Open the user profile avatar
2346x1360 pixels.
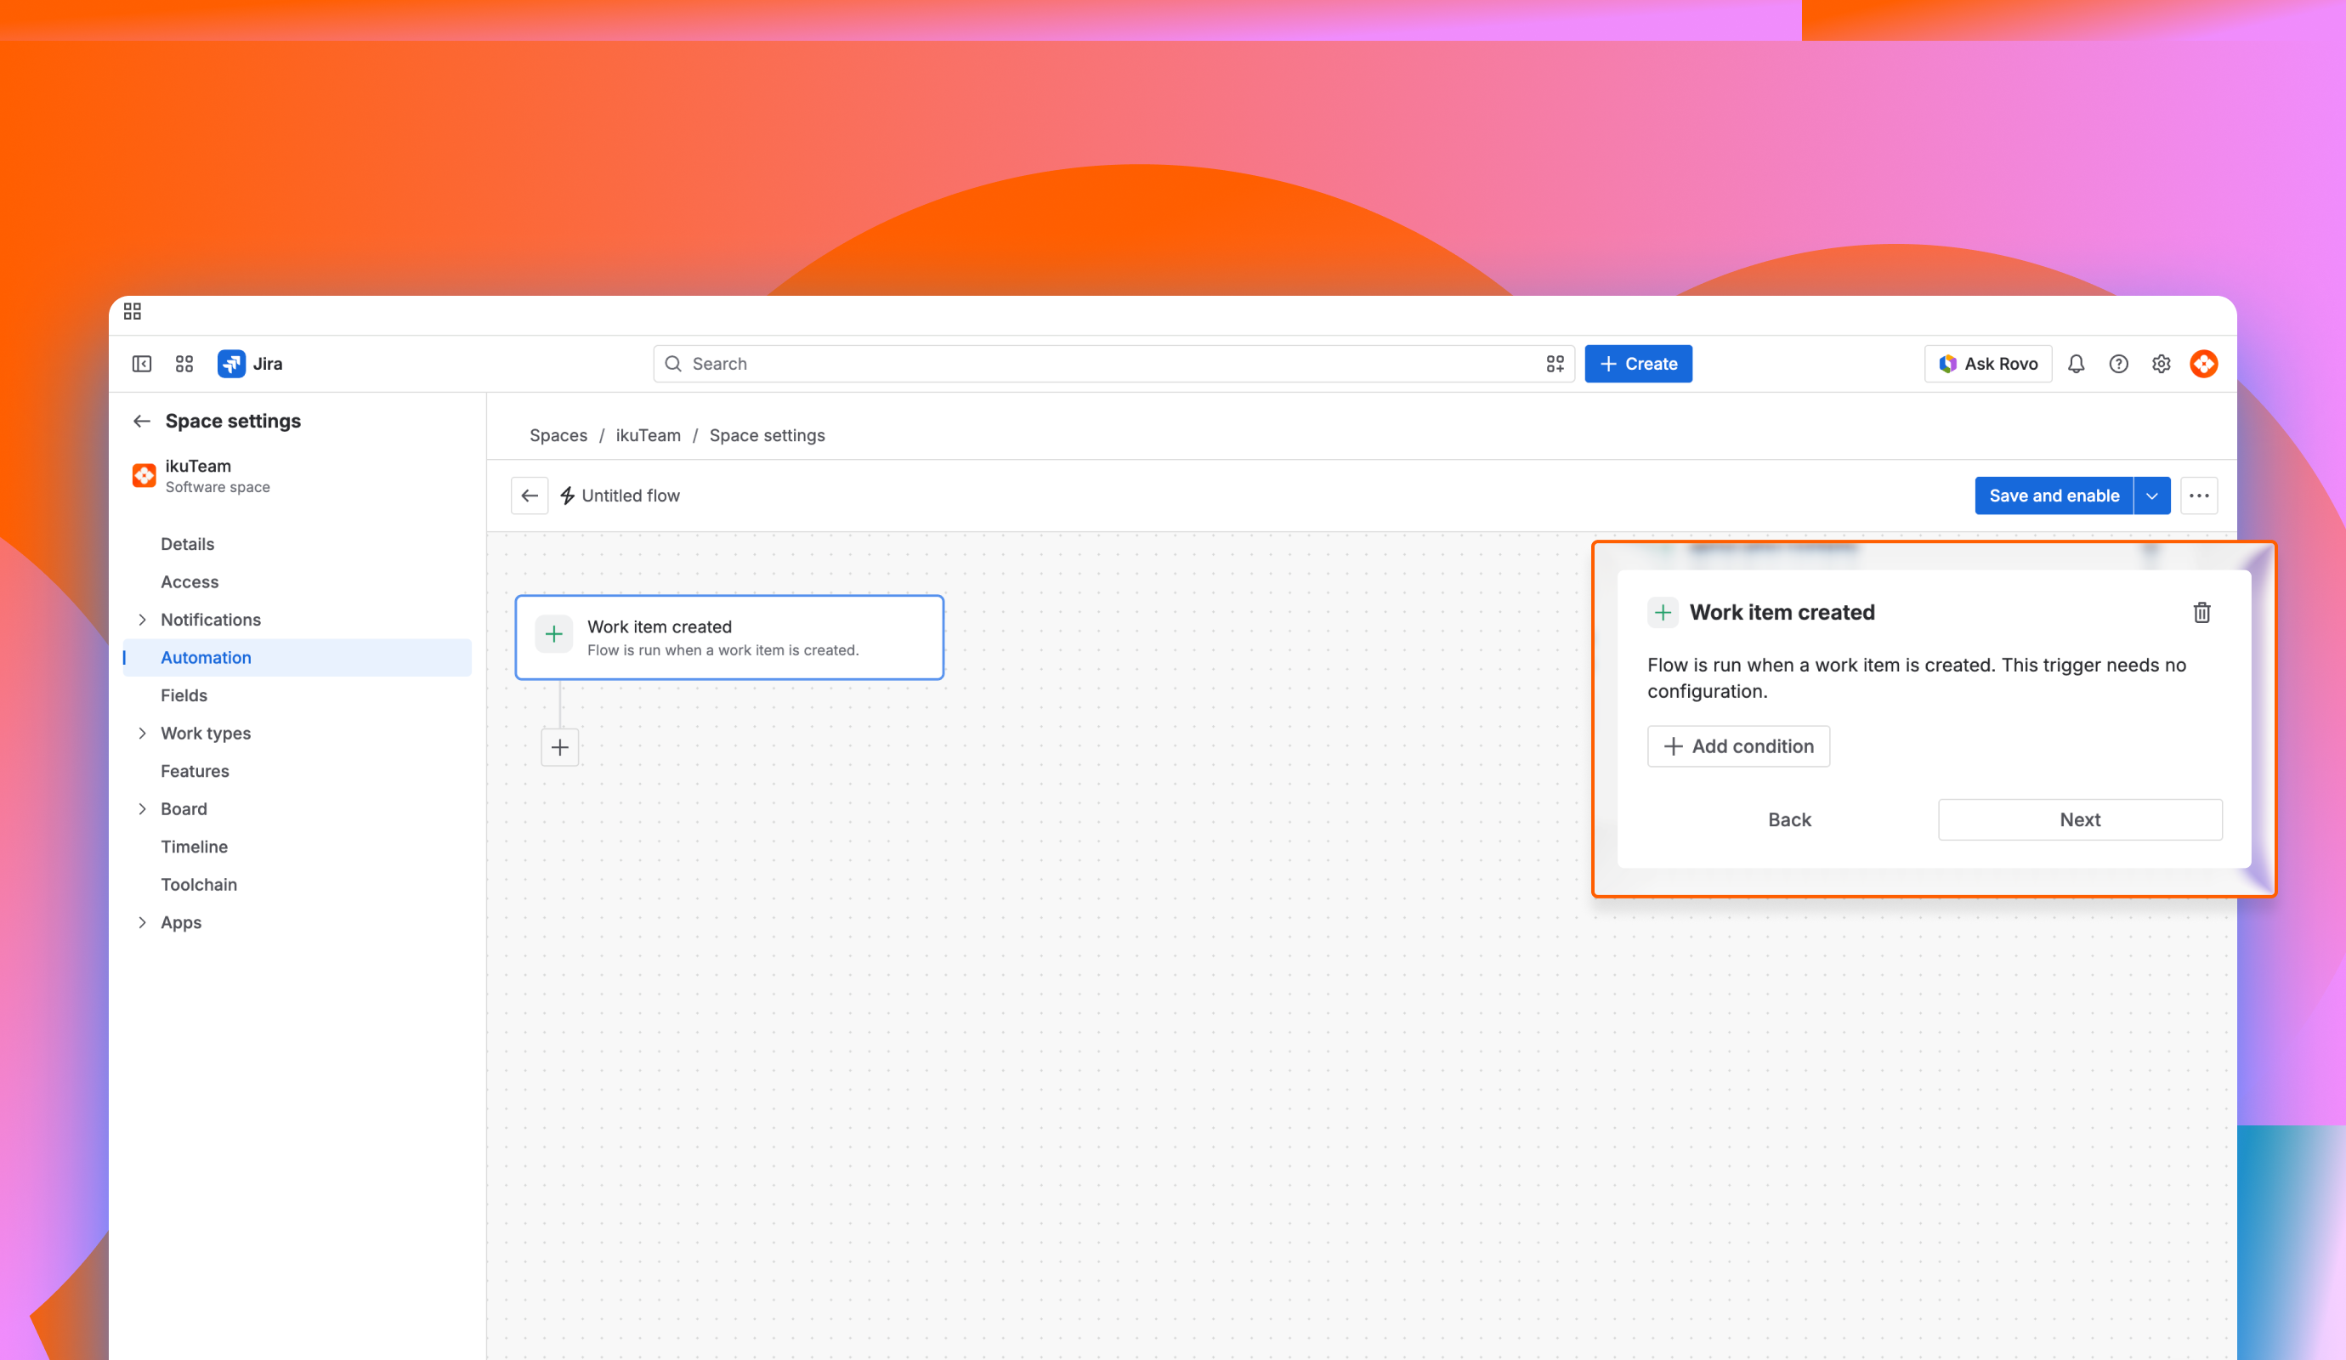click(2203, 364)
